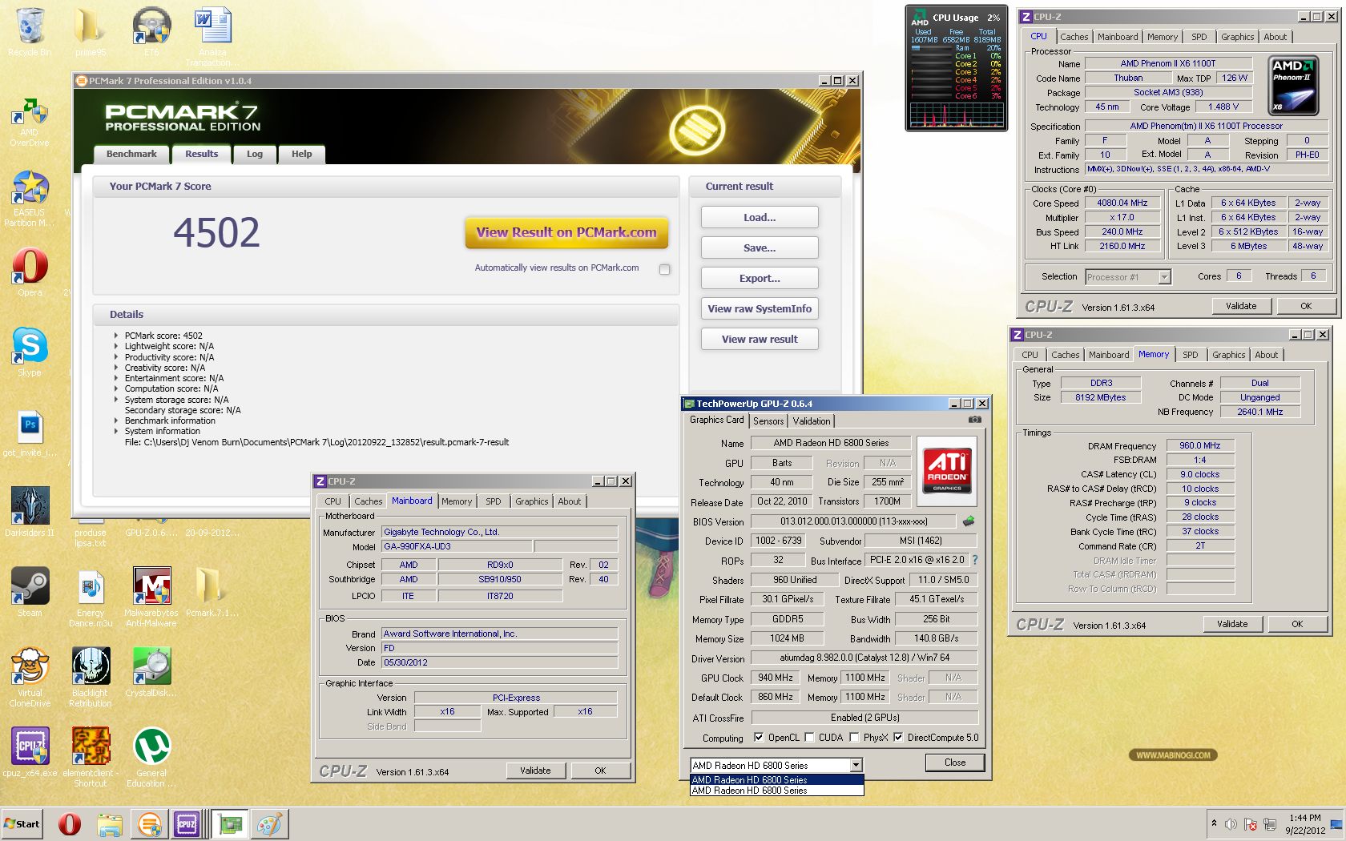Click GPU-Z camera screenshot icon
The height and width of the screenshot is (841, 1346).
[x=974, y=420]
